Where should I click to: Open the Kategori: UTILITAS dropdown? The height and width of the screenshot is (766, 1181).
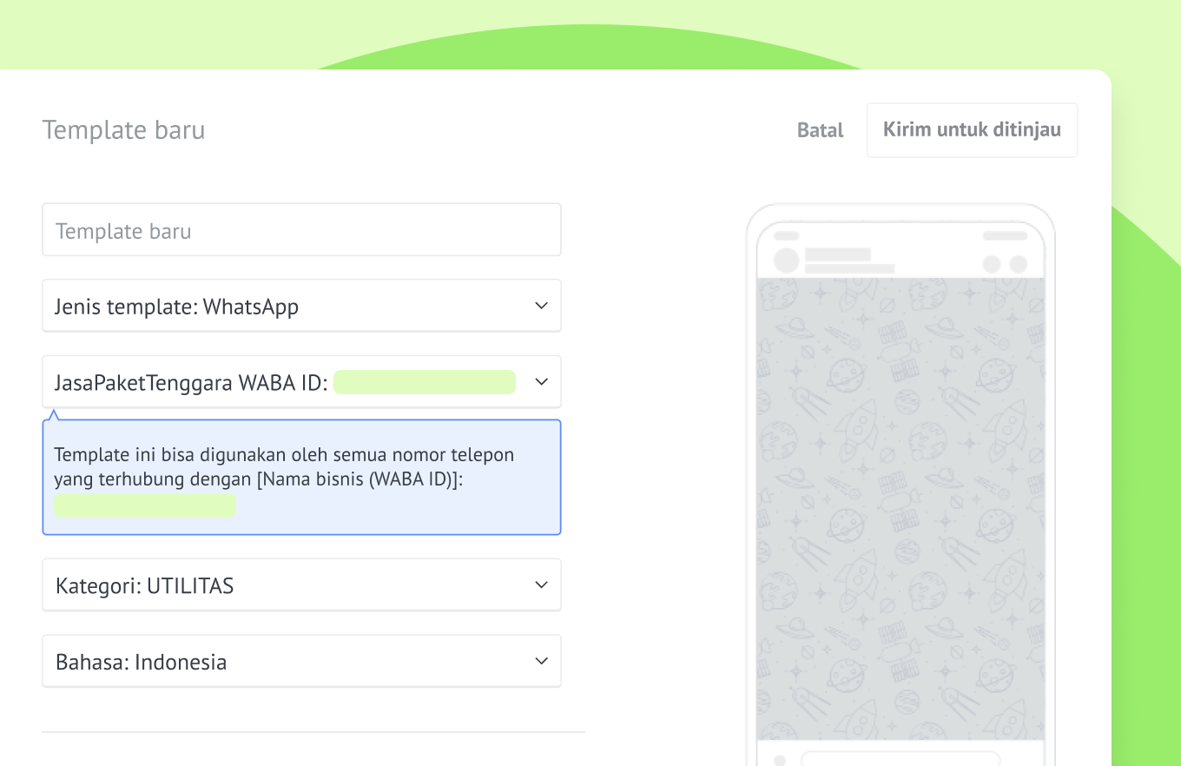(x=301, y=585)
